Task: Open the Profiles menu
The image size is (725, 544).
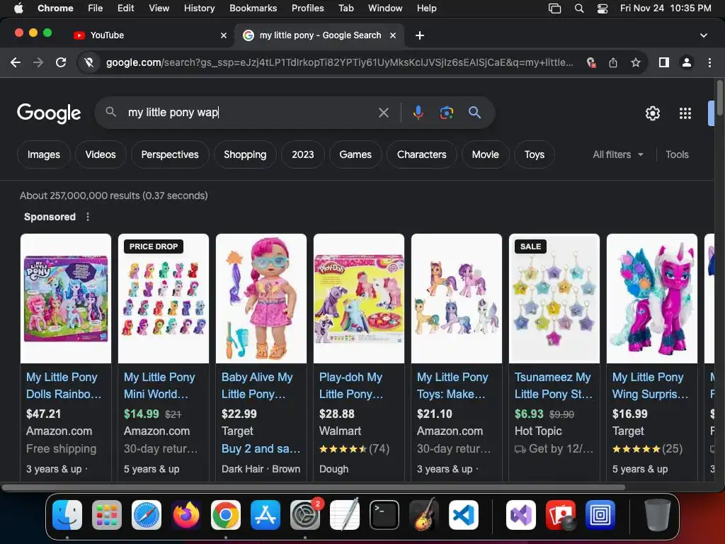Action: pyautogui.click(x=307, y=8)
